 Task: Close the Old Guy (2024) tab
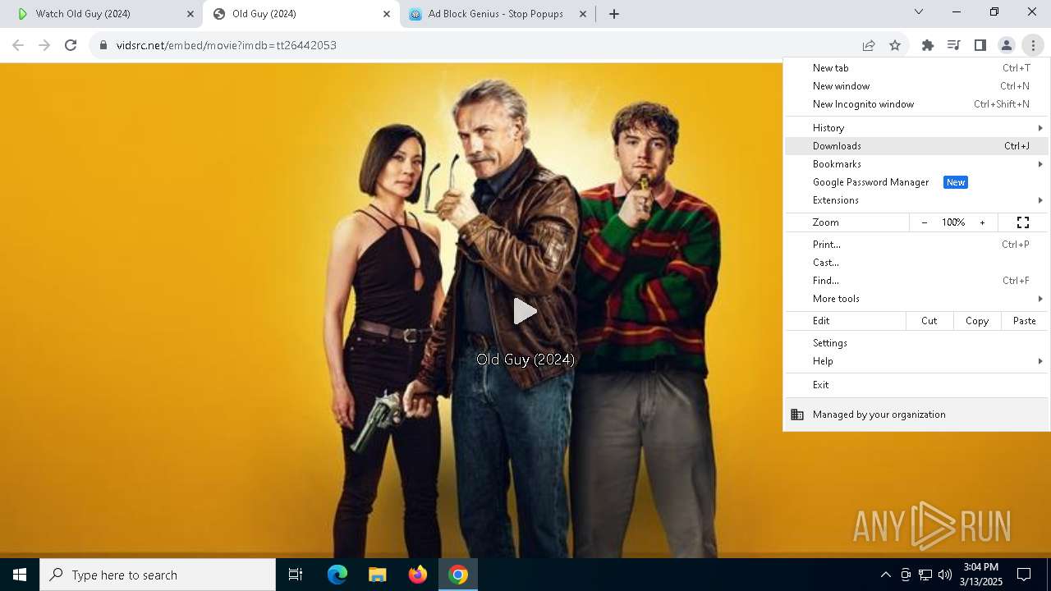[387, 14]
